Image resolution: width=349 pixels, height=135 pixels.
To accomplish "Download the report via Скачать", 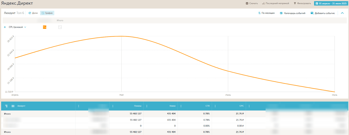I will (x=252, y=3).
